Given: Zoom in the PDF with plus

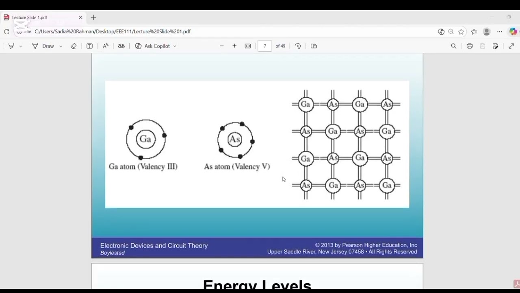Looking at the screenshot, I should tap(234, 46).
